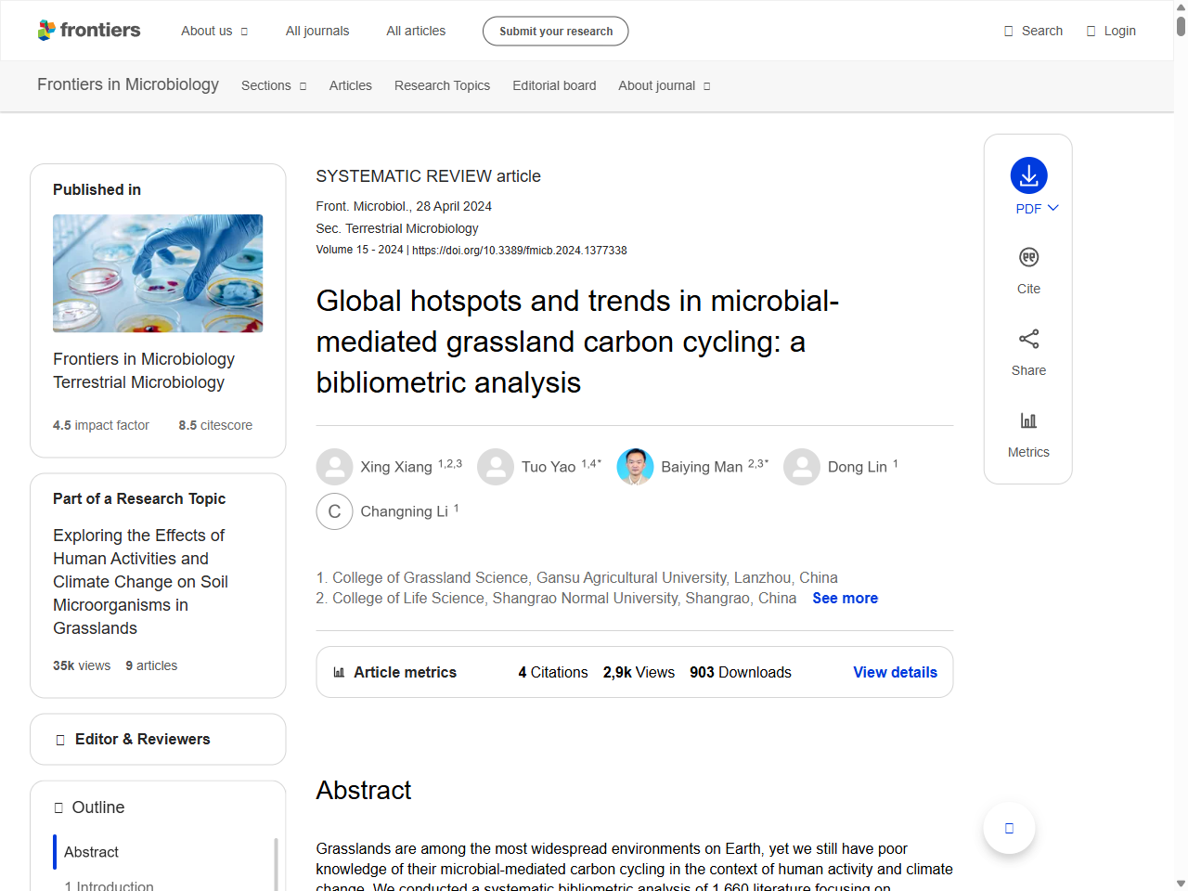Open Research Topics tab
1188x891 pixels.
coord(442,85)
